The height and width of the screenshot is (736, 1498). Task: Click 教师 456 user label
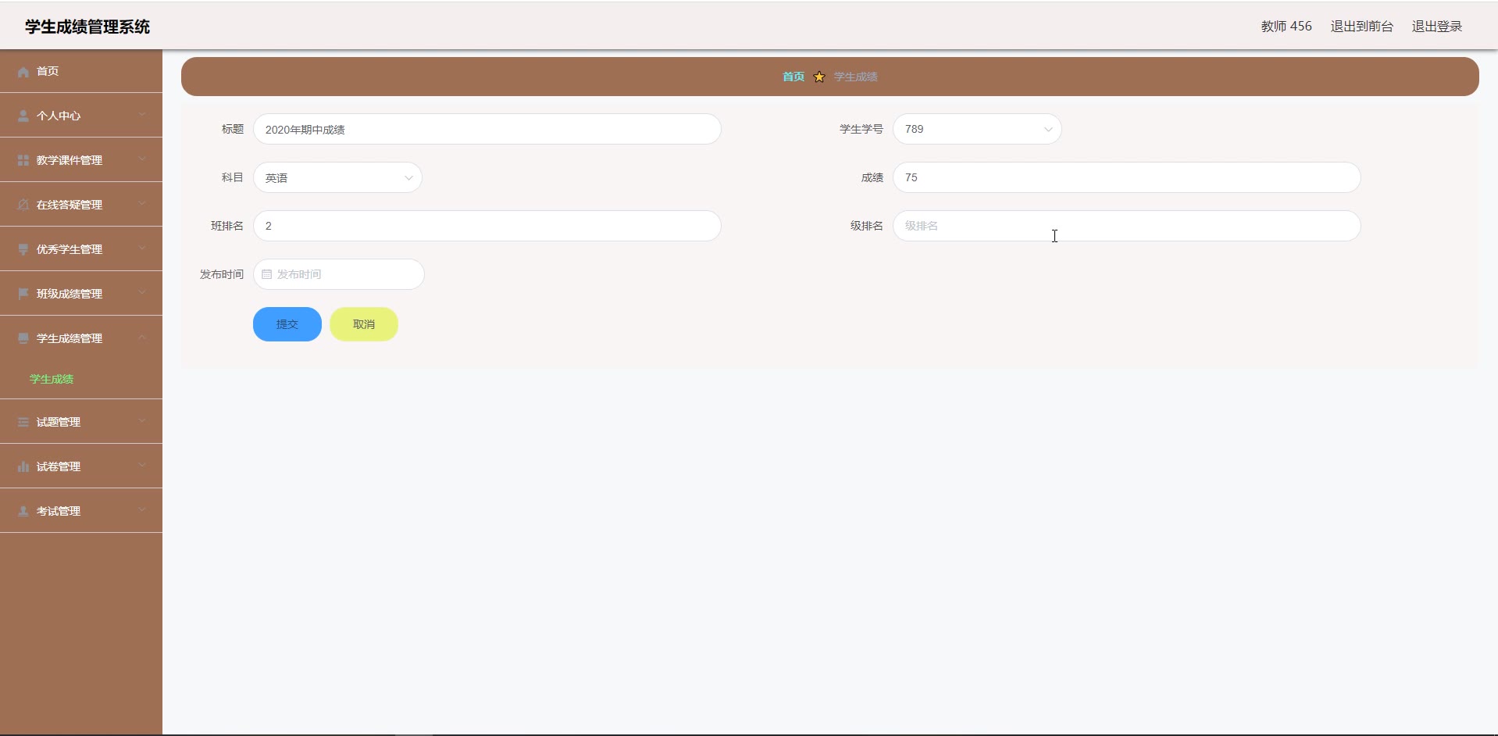tap(1286, 27)
